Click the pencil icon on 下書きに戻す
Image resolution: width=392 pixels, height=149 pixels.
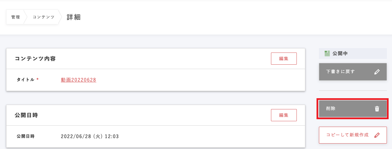click(377, 72)
